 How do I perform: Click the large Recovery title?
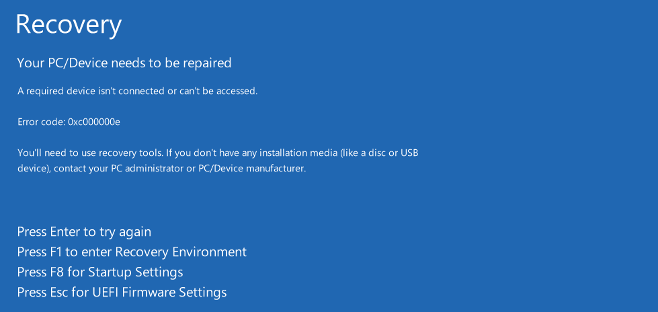tap(69, 25)
